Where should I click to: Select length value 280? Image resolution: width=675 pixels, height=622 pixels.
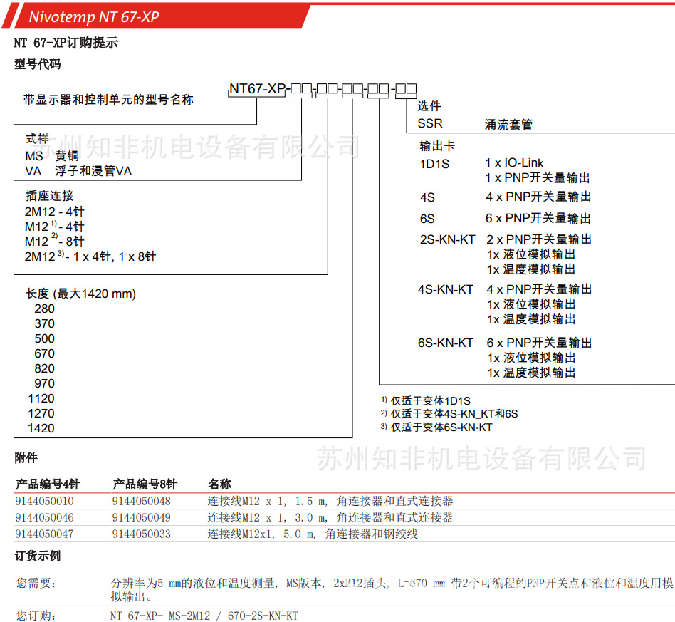coord(44,309)
